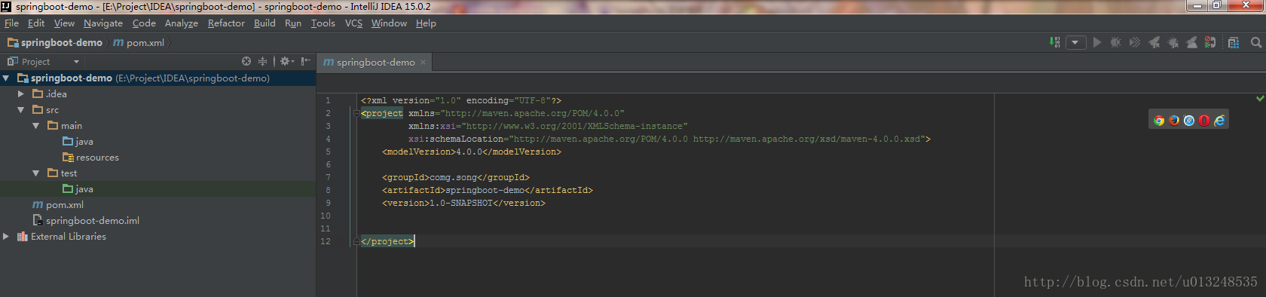Open the Project Structure icon
Image resolution: width=1266 pixels, height=297 pixels.
click(x=1234, y=42)
